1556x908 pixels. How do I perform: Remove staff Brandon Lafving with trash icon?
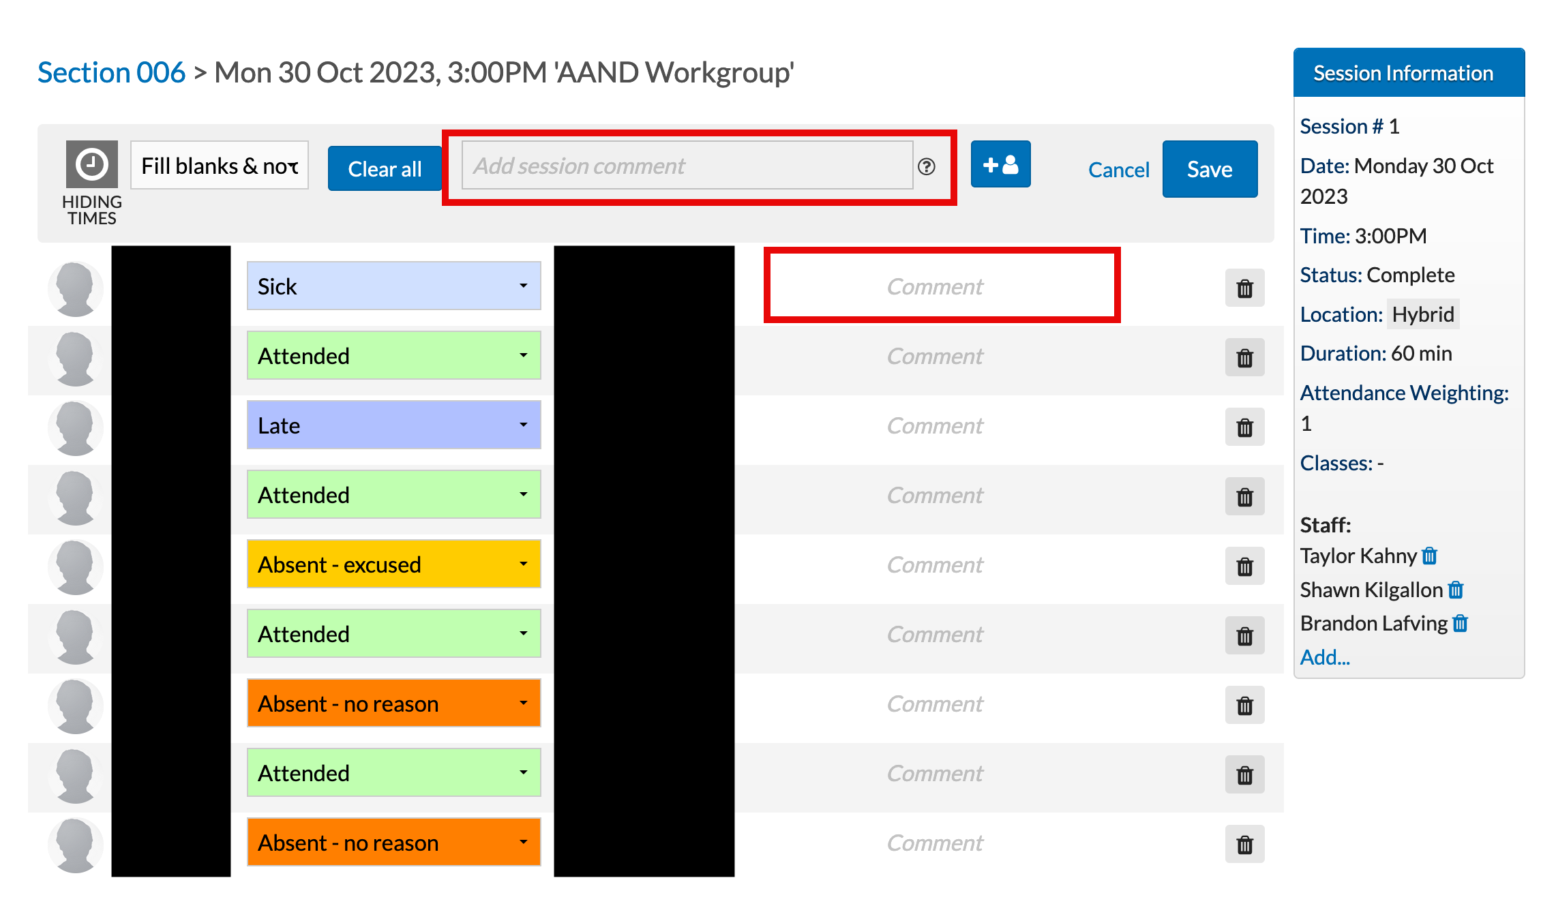coord(1460,623)
